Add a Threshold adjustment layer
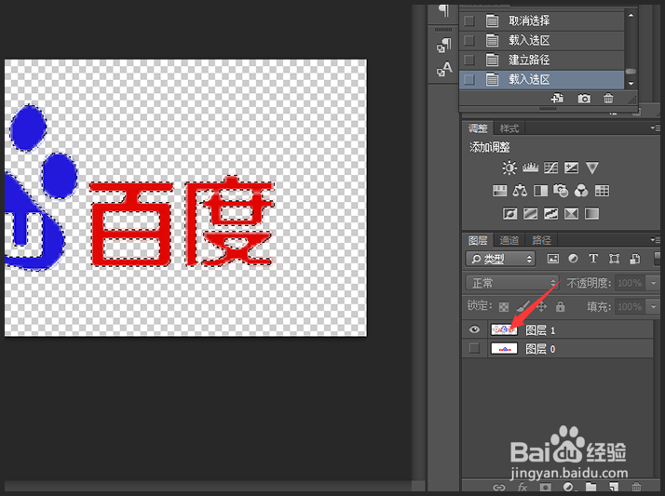This screenshot has height=496, width=665. tap(550, 213)
